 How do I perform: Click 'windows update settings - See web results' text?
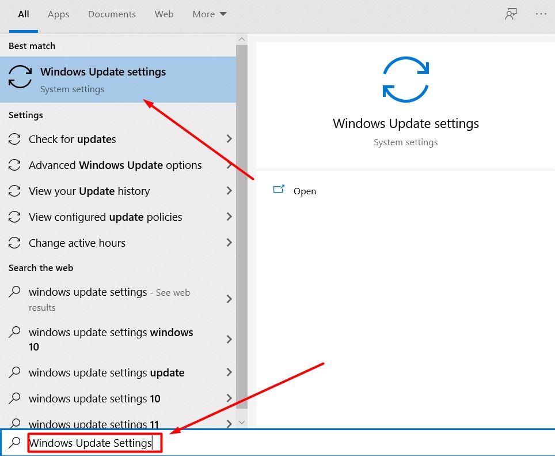pos(109,299)
